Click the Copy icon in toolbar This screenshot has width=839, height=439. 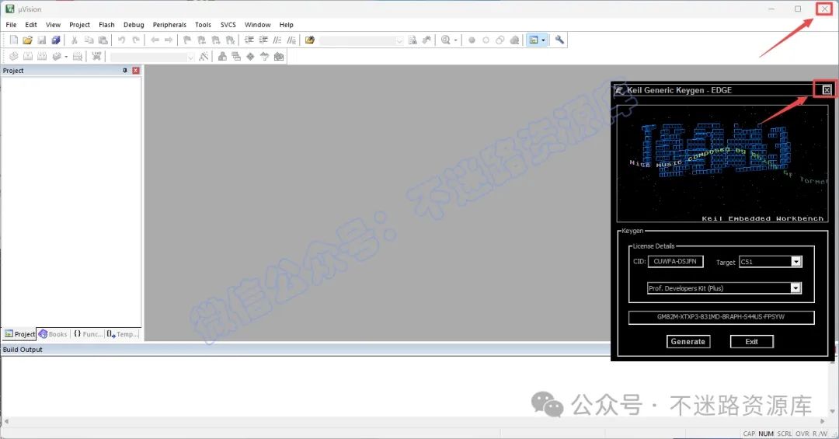pos(89,40)
